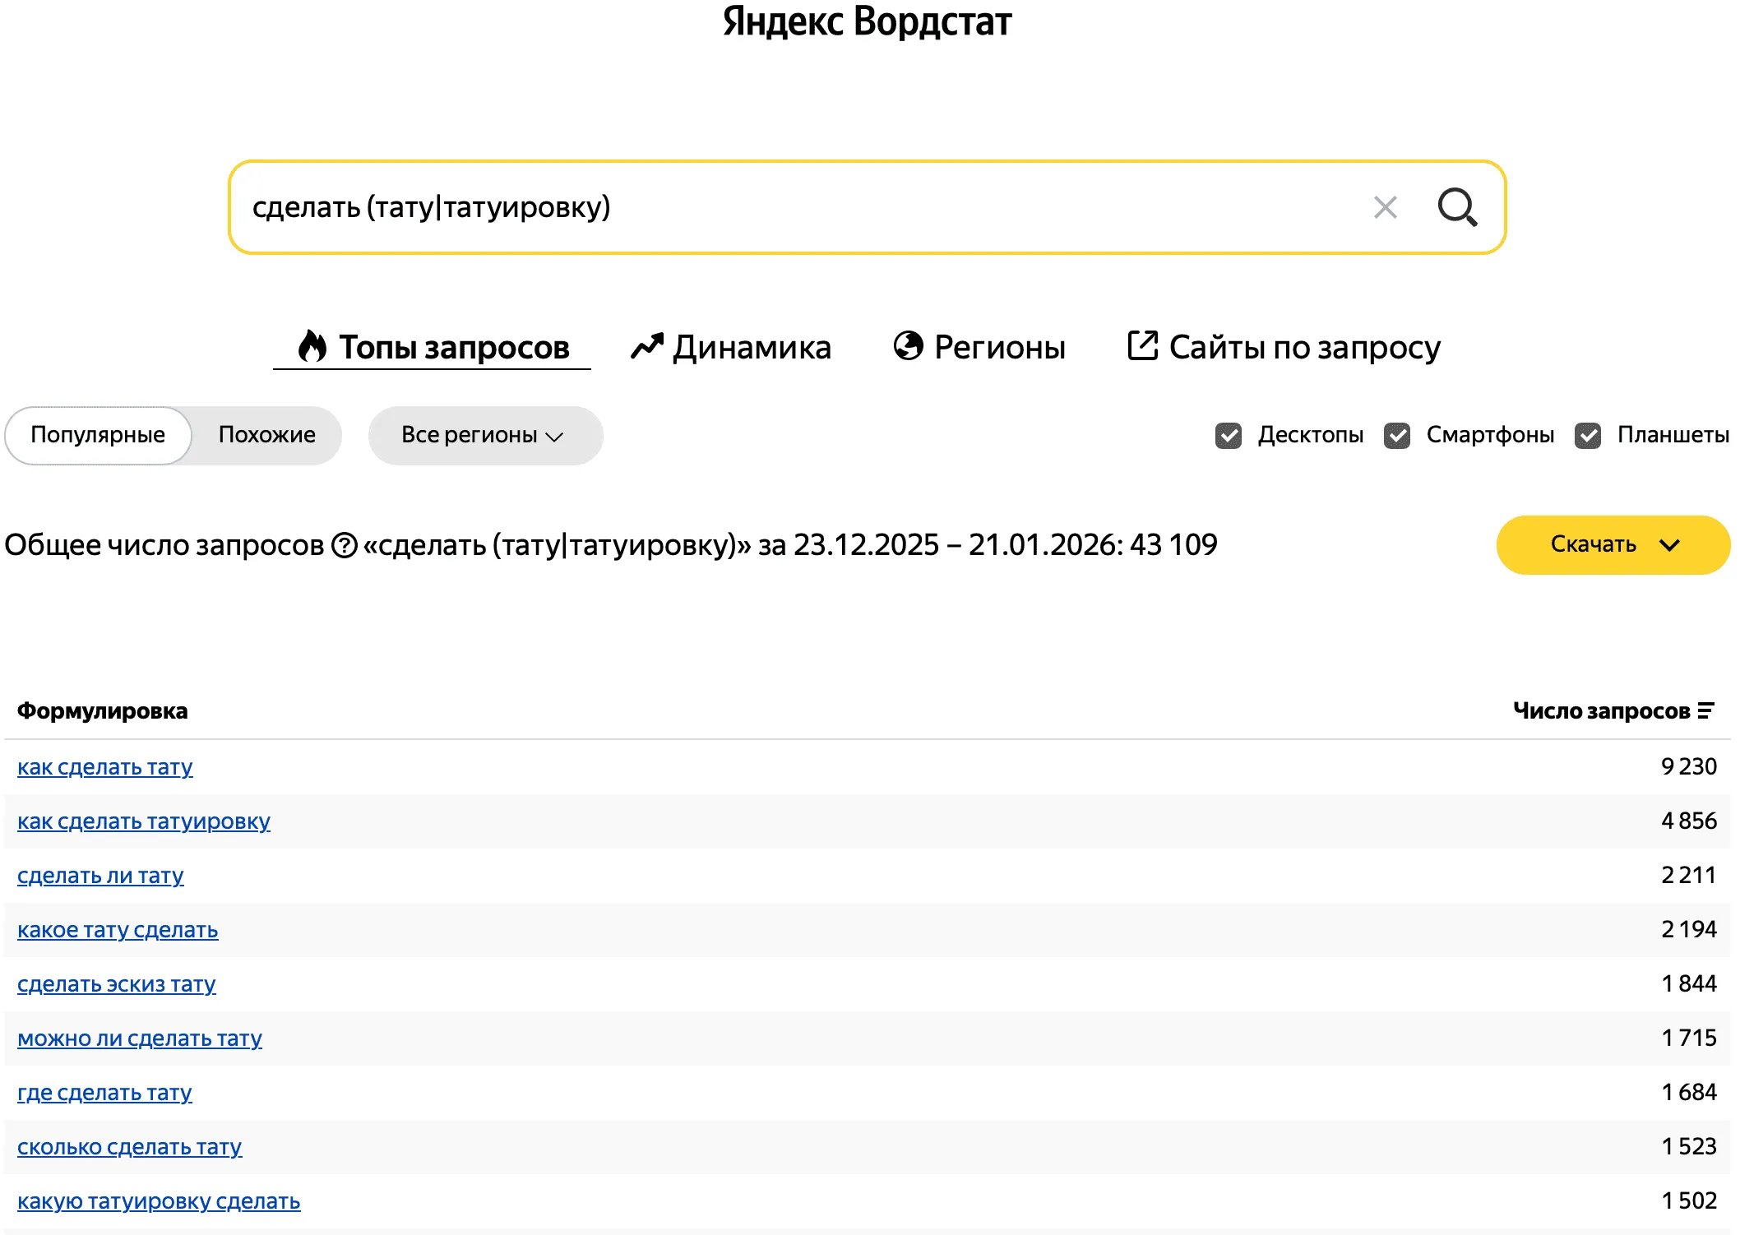Viewport: 1740px width, 1235px height.
Task: Follow the link как сделать татуировку
Action: pos(143,821)
